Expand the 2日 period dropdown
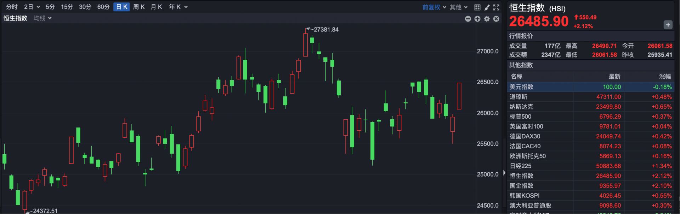The height and width of the screenshot is (214, 680). (32, 7)
